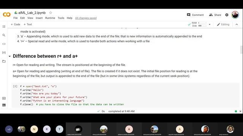Viewport: 243px width, 136px height.
Task: Click the connected checkmark beside RAM
Action: click(189, 24)
